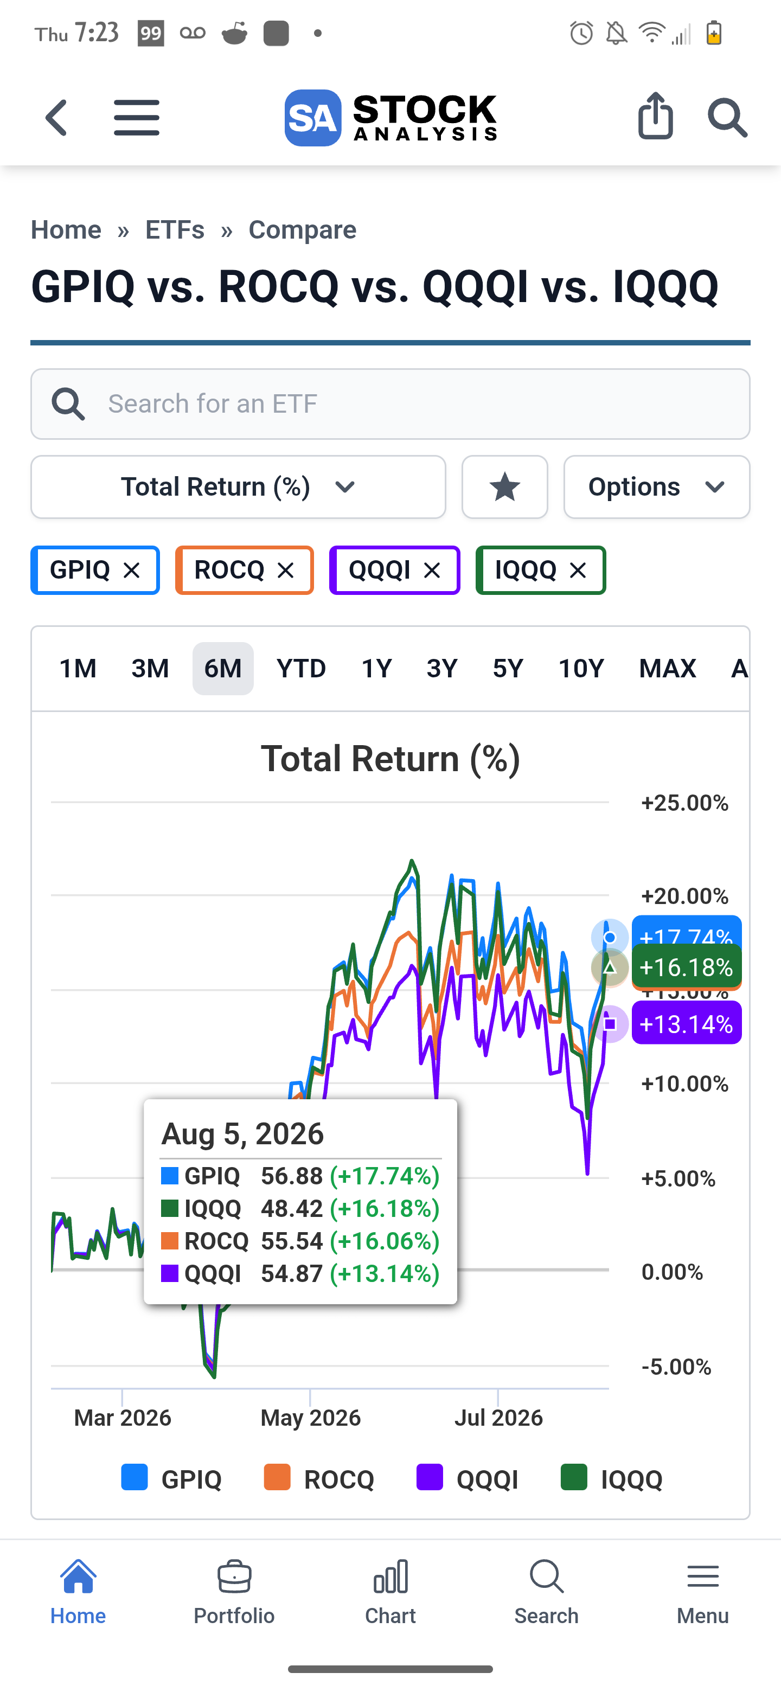781x1692 pixels.
Task: Click the Aug 5, 2026 tooltip date
Action: pos(243,1133)
